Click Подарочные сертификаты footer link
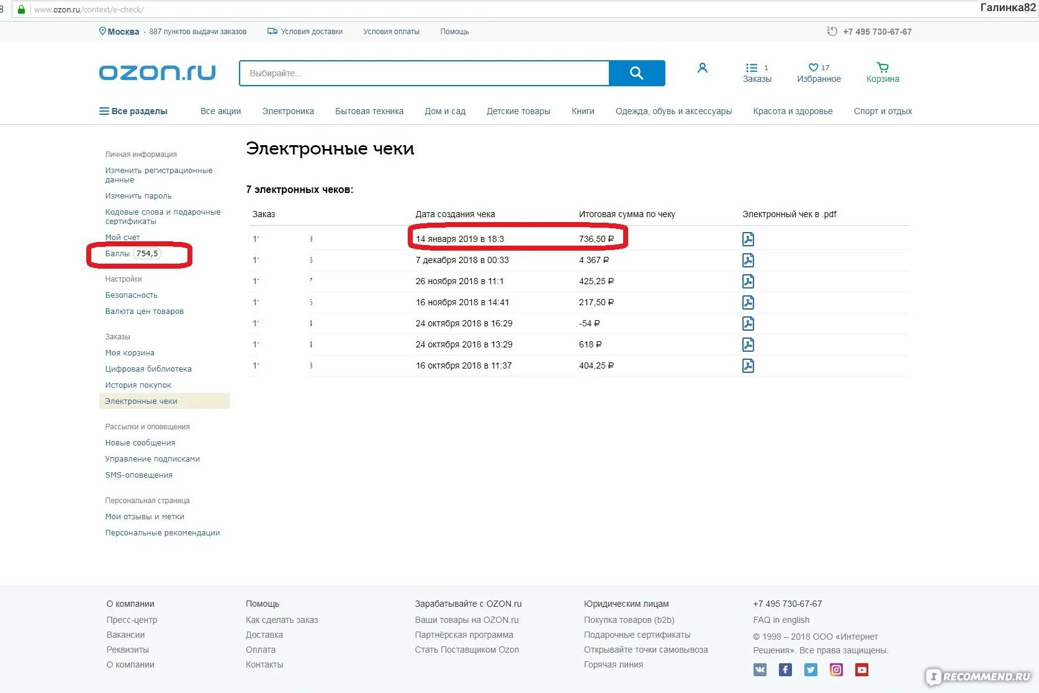1039x693 pixels. tap(637, 635)
